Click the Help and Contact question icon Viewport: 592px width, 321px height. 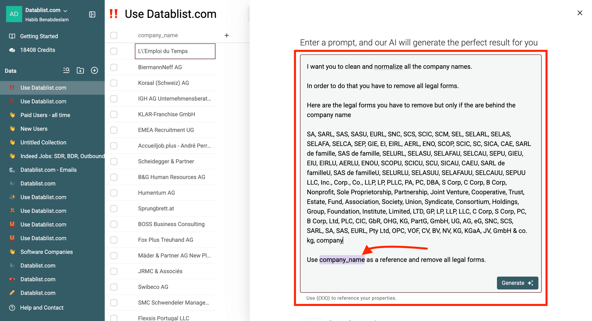[12, 308]
